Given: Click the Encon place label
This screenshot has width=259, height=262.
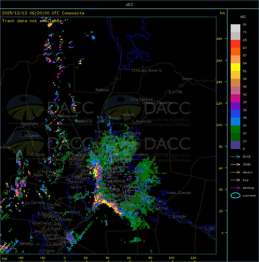Looking at the screenshot, I should (187, 79).
